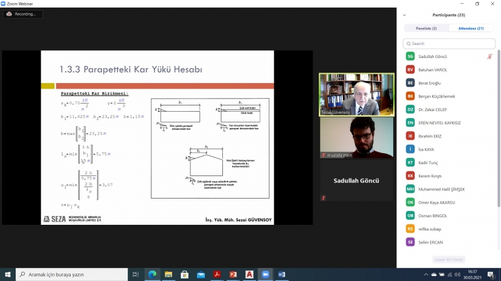Click the Windows Start button
501x281 pixels.
click(x=8, y=274)
